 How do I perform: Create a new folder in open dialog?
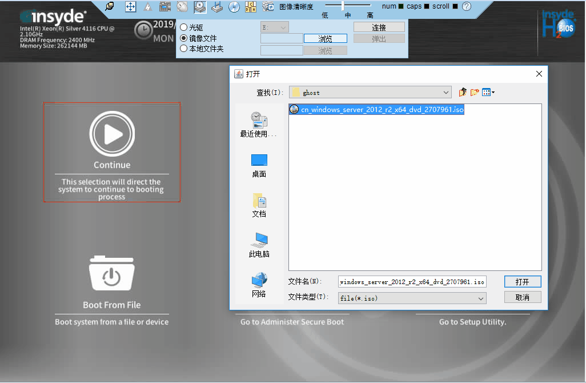(x=474, y=92)
